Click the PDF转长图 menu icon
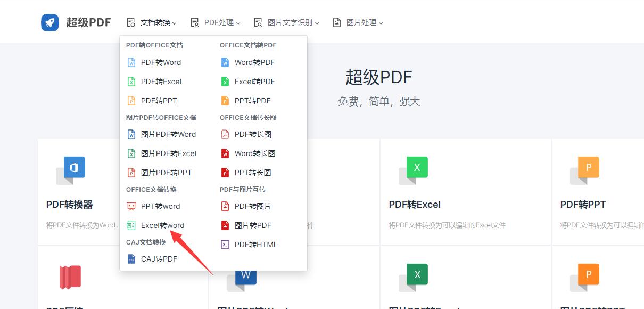The height and width of the screenshot is (309, 644). coord(225,134)
